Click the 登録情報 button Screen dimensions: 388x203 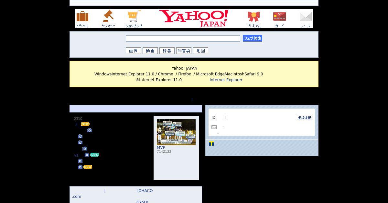(304, 118)
